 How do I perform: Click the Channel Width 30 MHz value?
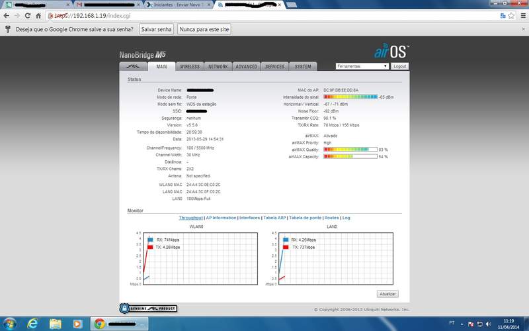(x=193, y=155)
